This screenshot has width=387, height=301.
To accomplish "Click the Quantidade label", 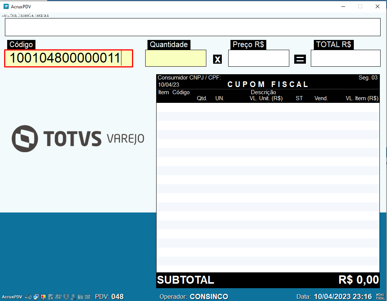I will coord(169,44).
